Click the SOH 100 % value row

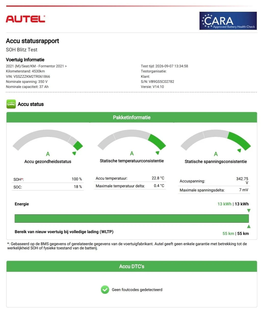48,179
